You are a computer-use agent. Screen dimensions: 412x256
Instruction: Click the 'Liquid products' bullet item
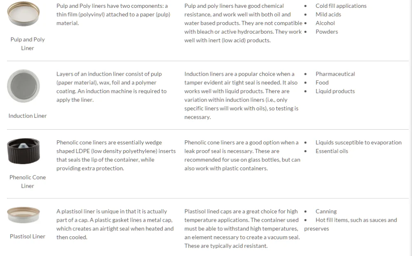pos(335,91)
